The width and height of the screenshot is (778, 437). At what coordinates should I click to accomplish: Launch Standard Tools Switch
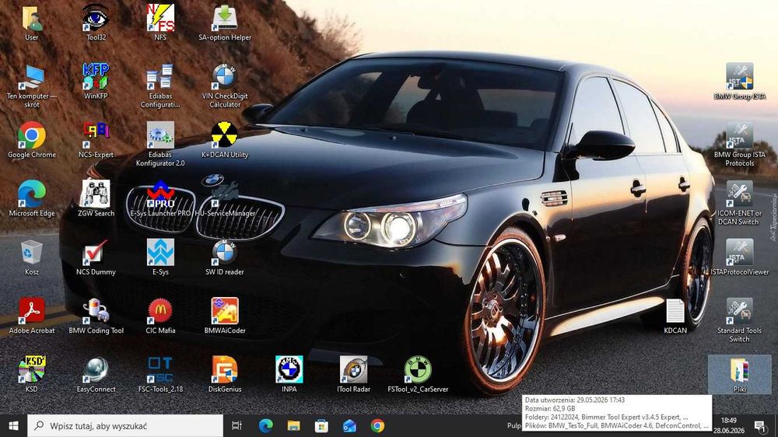click(739, 320)
